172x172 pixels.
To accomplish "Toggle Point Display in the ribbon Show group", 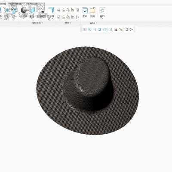I will click(68, 10).
